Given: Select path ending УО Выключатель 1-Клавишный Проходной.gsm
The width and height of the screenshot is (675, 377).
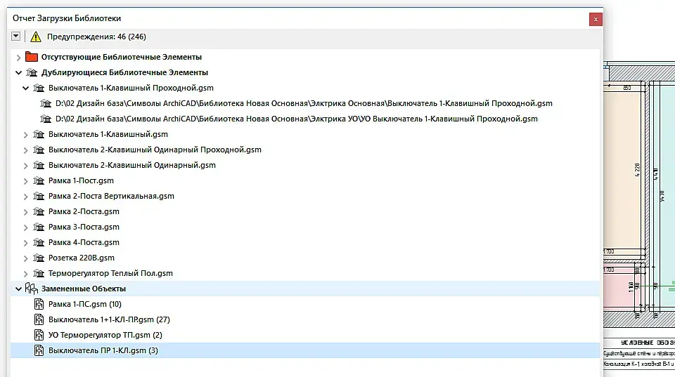Looking at the screenshot, I should [x=297, y=119].
